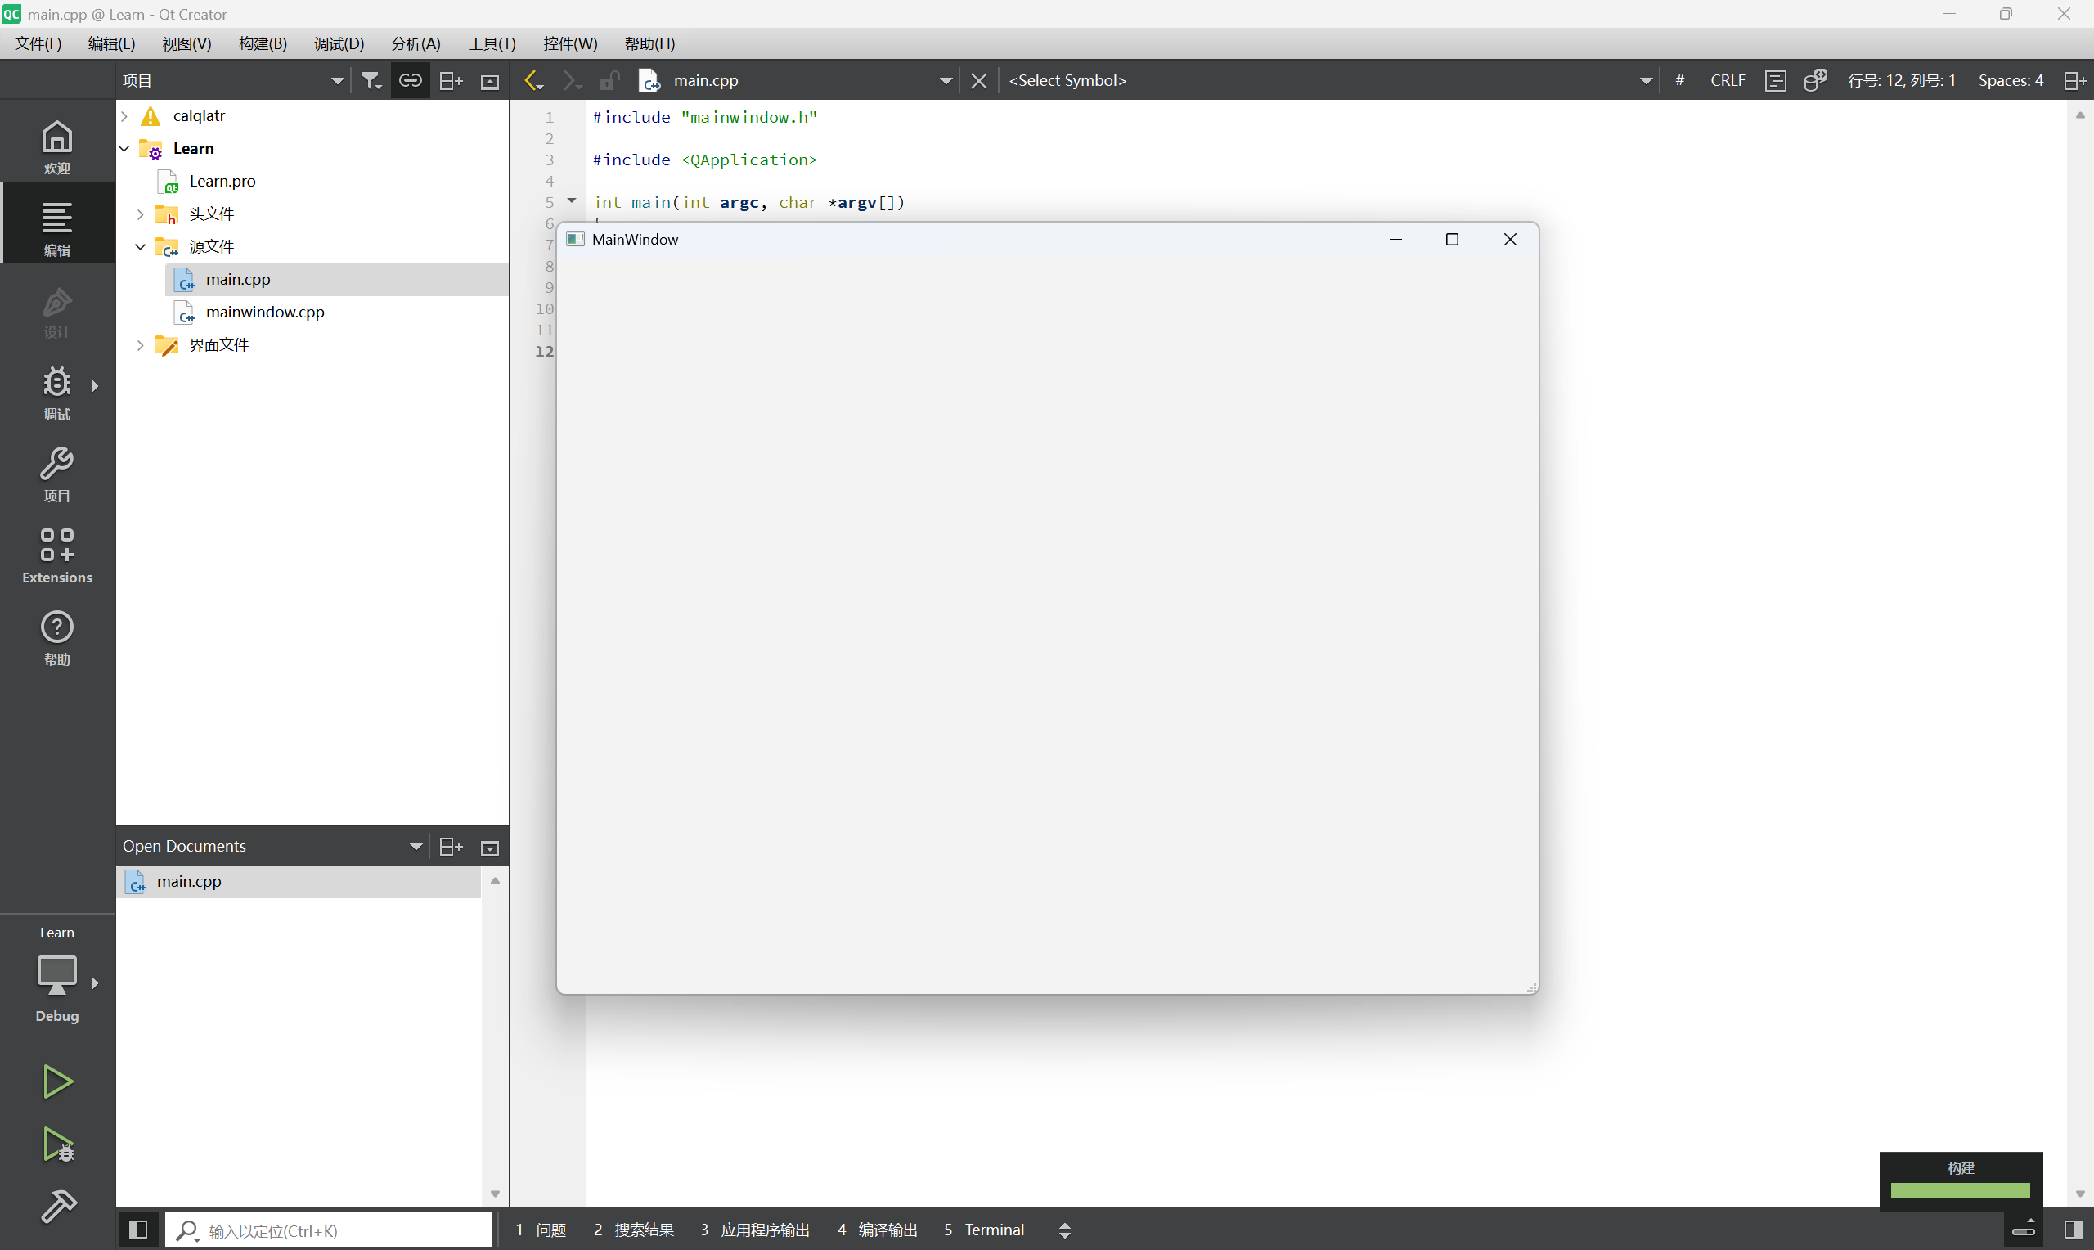Open the 文件(F) menu

[x=38, y=44]
